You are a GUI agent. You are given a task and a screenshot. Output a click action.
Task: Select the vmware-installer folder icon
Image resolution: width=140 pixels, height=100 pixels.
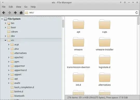coord(104,42)
